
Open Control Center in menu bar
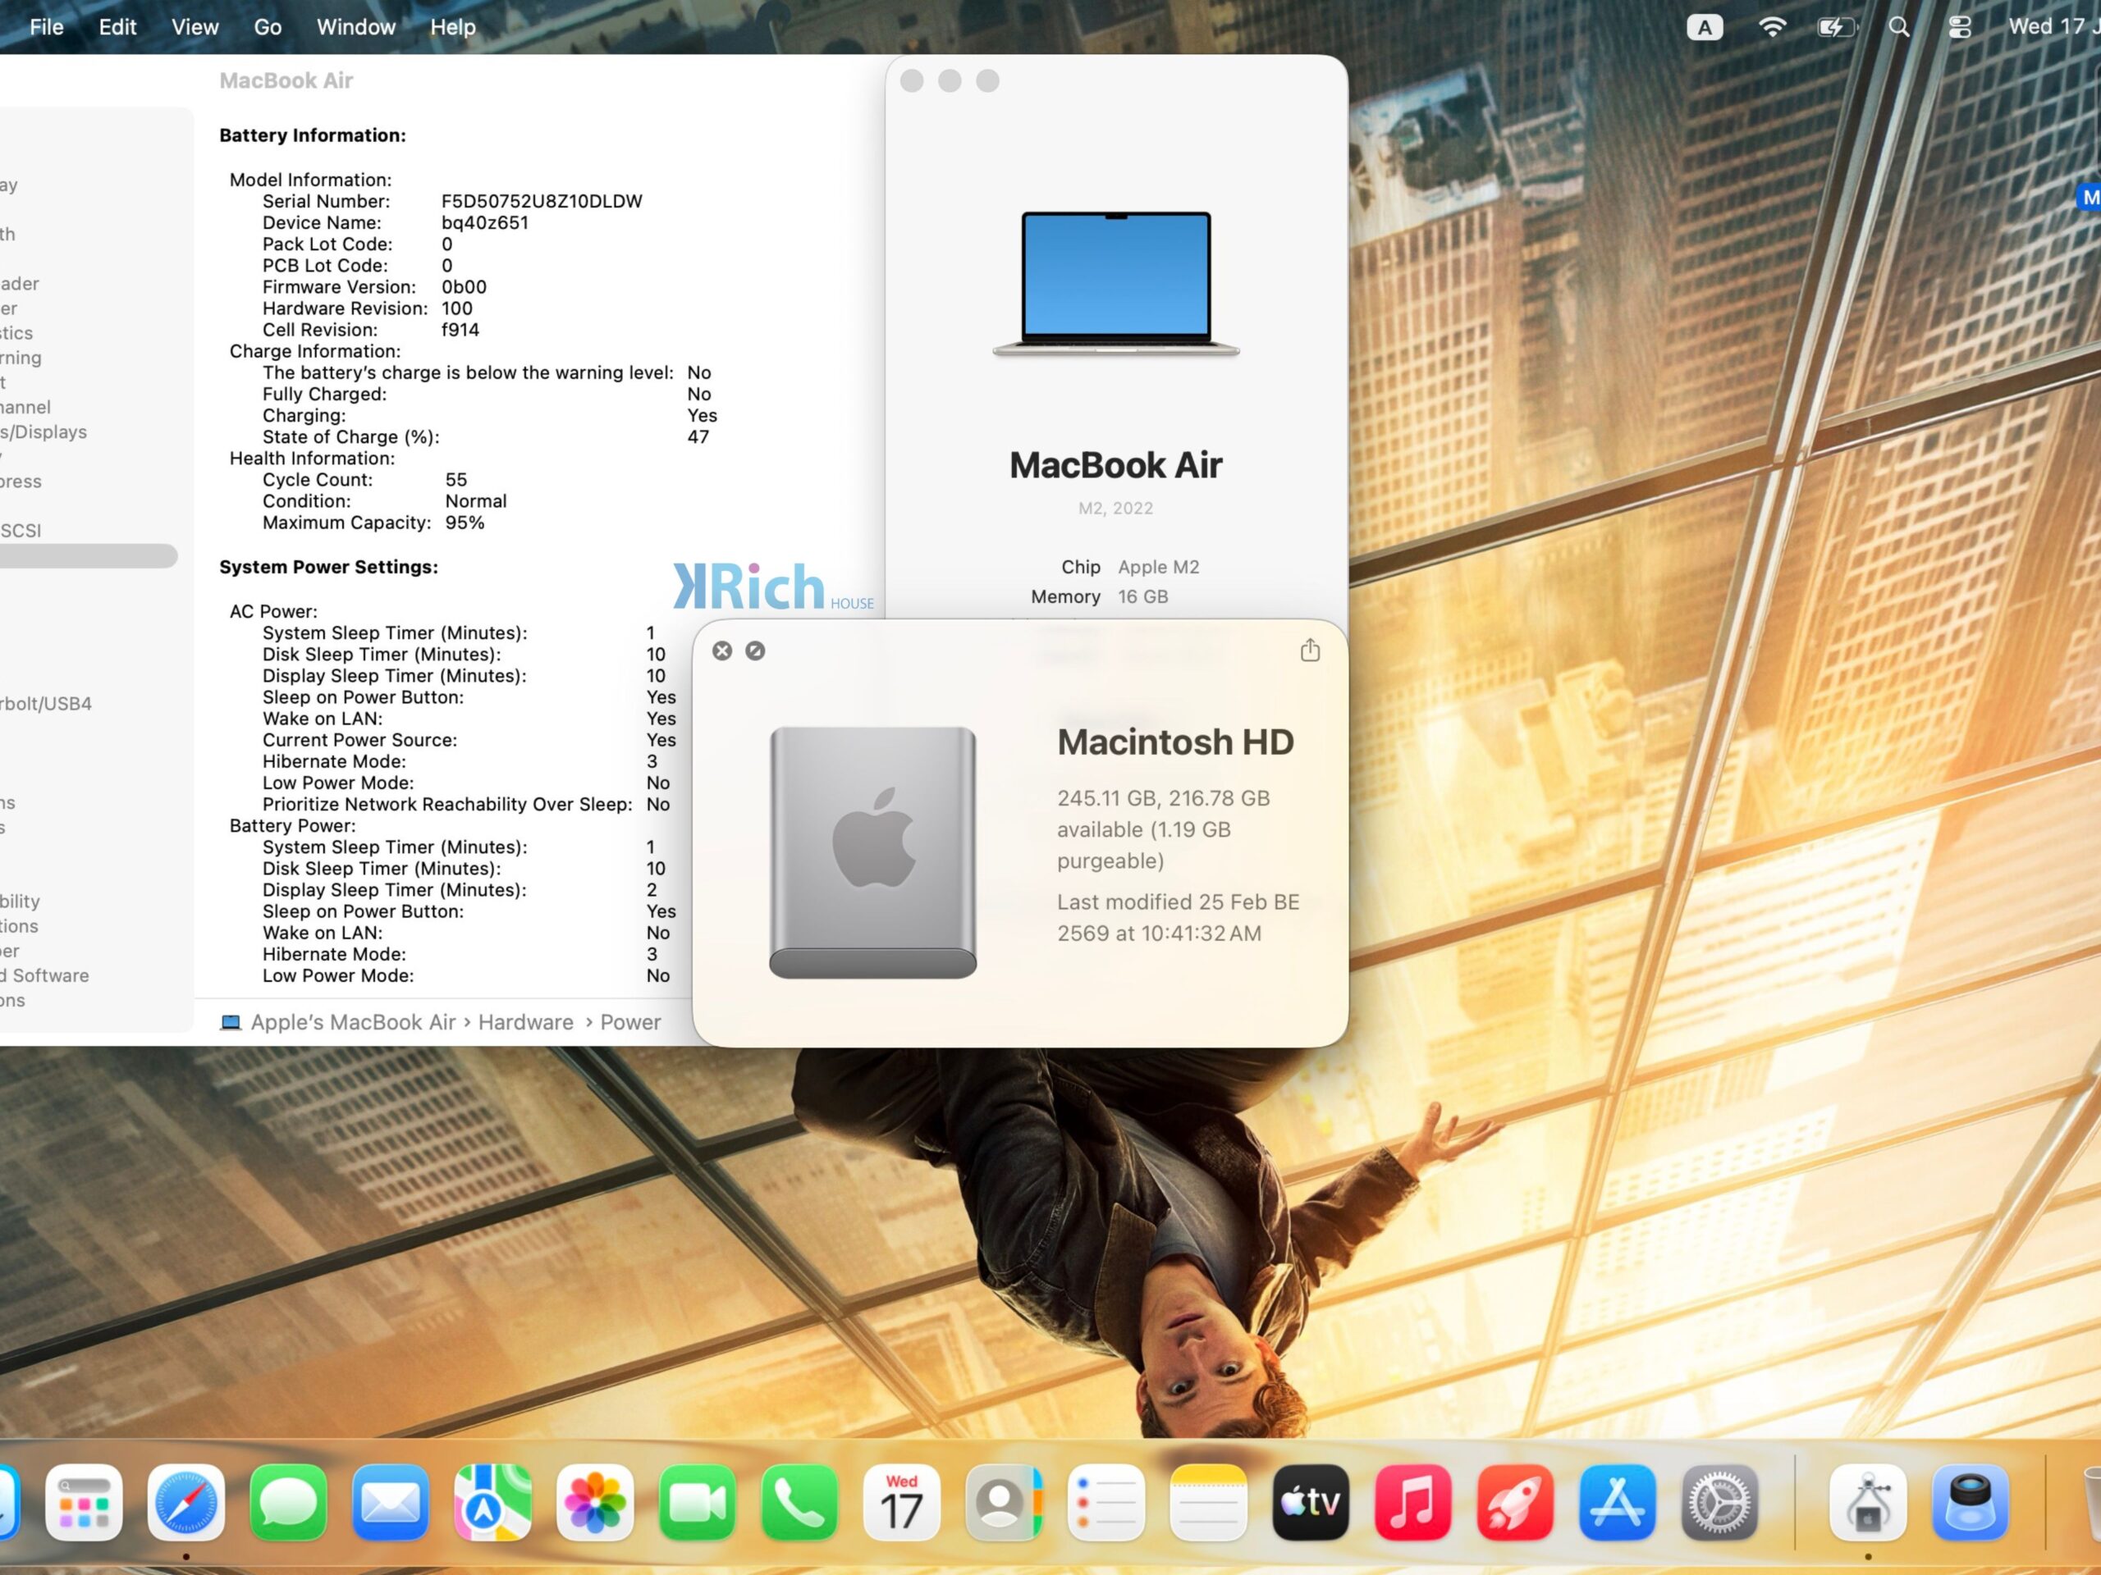click(1960, 26)
